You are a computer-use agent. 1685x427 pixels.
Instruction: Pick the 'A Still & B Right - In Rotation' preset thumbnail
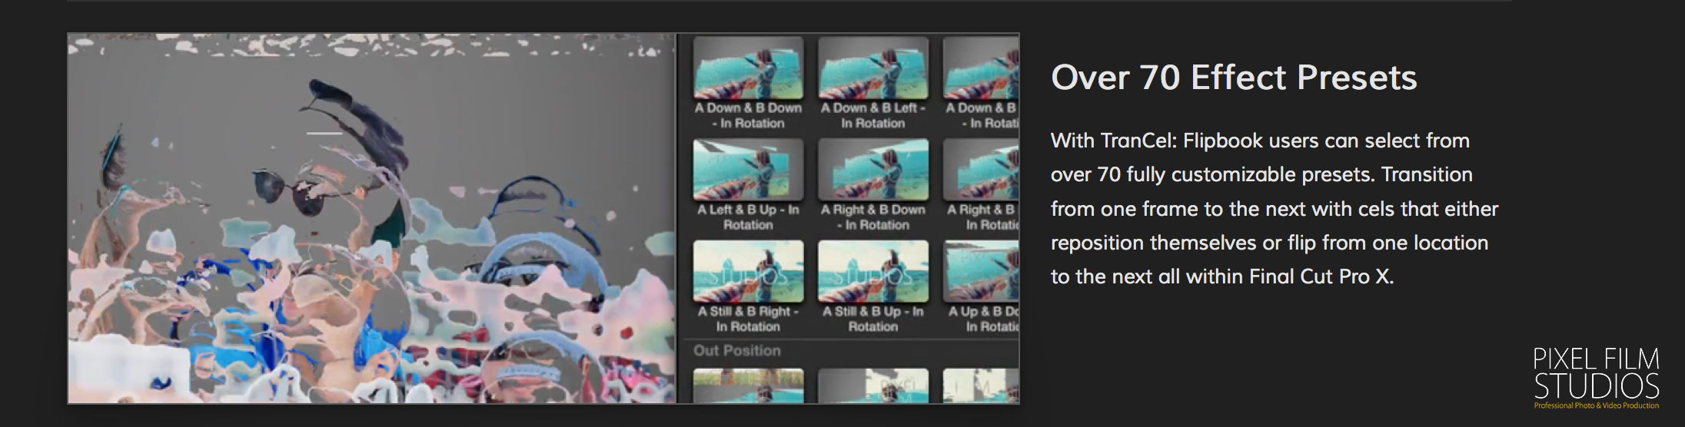pyautogui.click(x=748, y=272)
